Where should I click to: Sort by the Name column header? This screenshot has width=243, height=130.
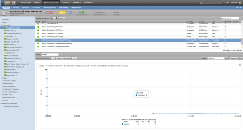click(44, 22)
